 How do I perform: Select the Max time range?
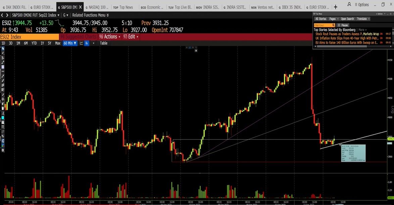pos(58,43)
